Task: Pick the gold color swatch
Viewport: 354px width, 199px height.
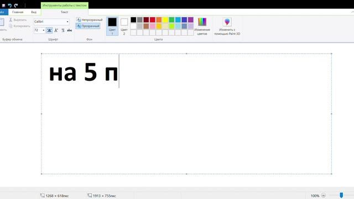Action: [x=159, y=26]
